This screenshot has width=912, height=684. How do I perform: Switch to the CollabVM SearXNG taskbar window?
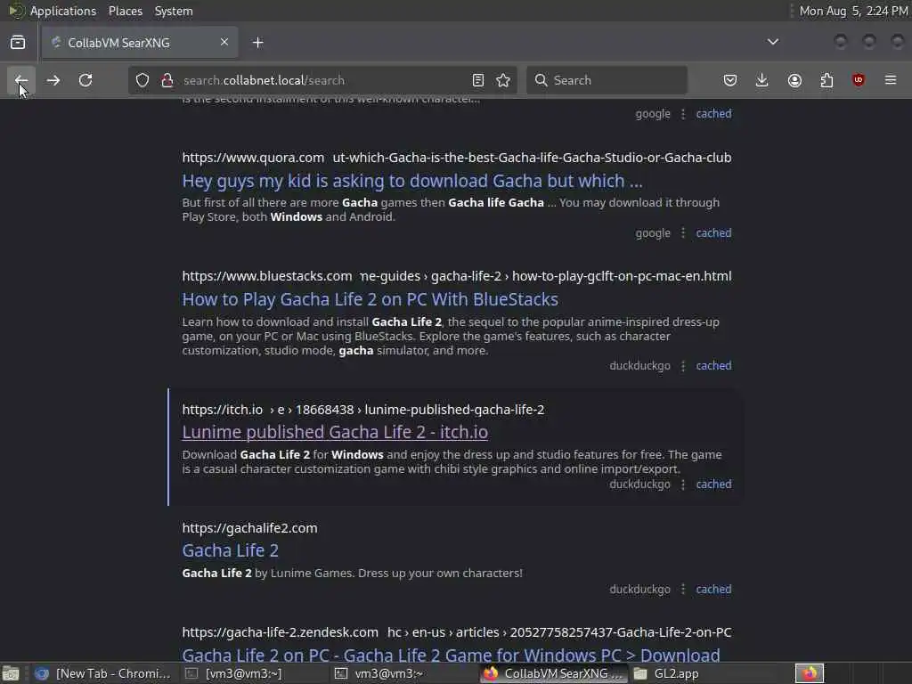coord(554,673)
